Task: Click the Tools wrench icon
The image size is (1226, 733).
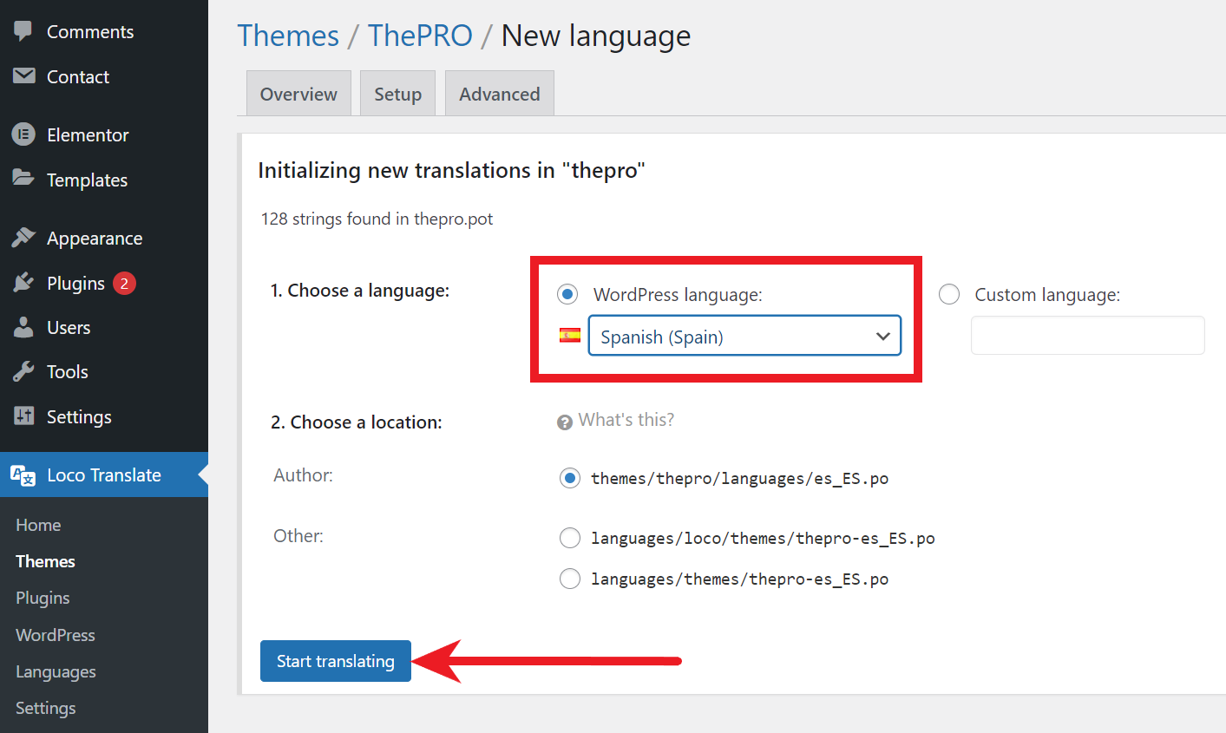Action: pyautogui.click(x=23, y=372)
